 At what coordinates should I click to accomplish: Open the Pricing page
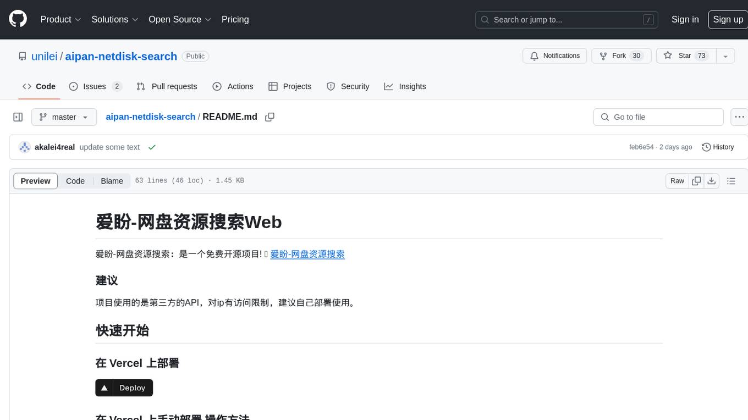click(235, 19)
